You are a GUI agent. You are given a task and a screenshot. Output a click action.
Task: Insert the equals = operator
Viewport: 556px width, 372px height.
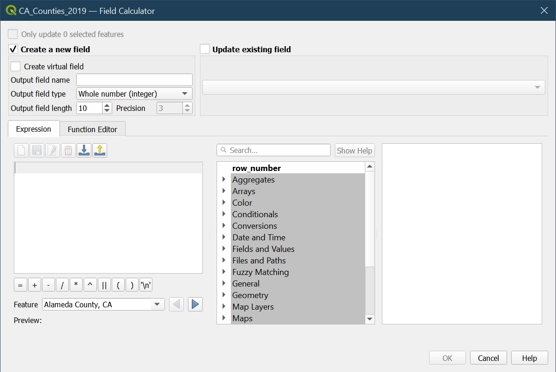click(x=20, y=285)
